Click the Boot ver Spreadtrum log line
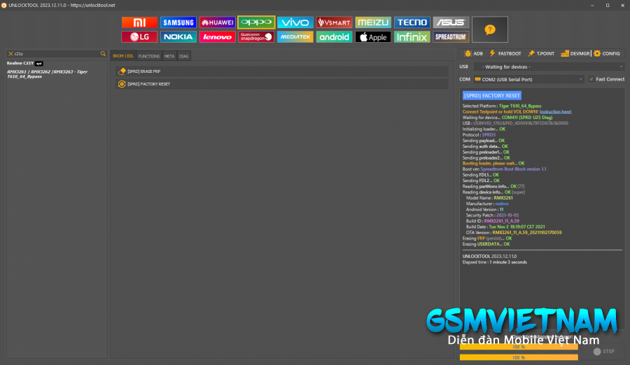Viewport: 630px width, 365px height. [x=504, y=170]
